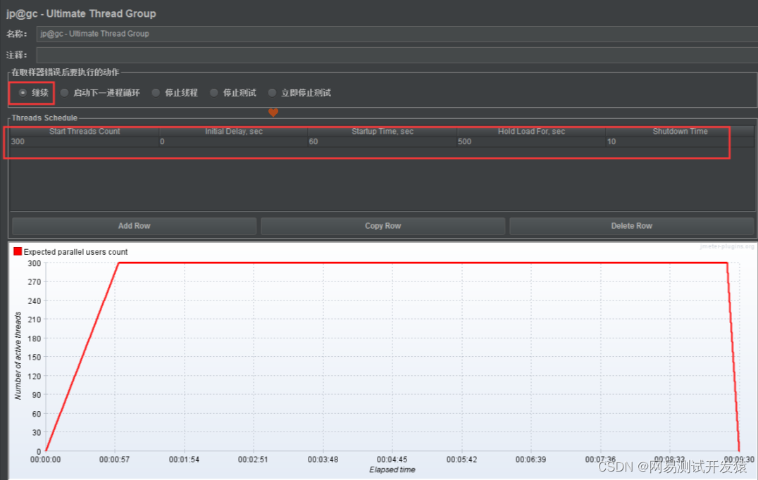Click the Start Threads Count column header
Screen dimensions: 758x480
[x=85, y=132]
